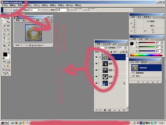This screenshot has height=125, width=166.
Task: Select the 图层 2 layer thumbnail
Action: coord(105,70)
